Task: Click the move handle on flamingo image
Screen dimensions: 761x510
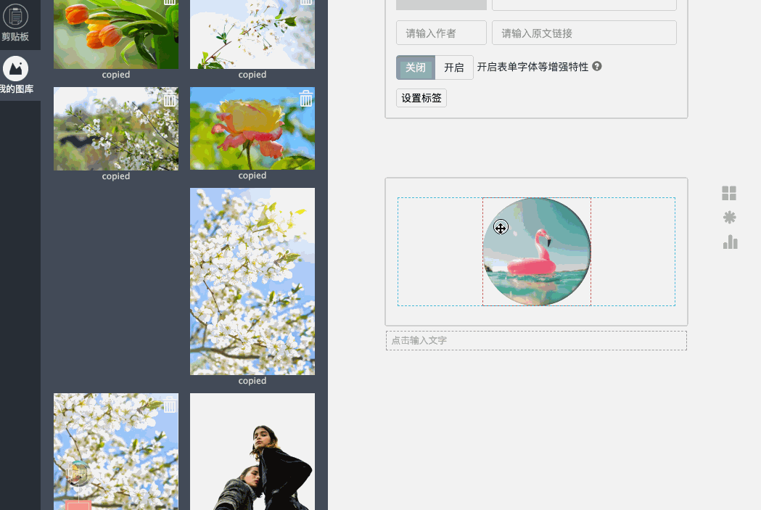Action: pyautogui.click(x=501, y=227)
